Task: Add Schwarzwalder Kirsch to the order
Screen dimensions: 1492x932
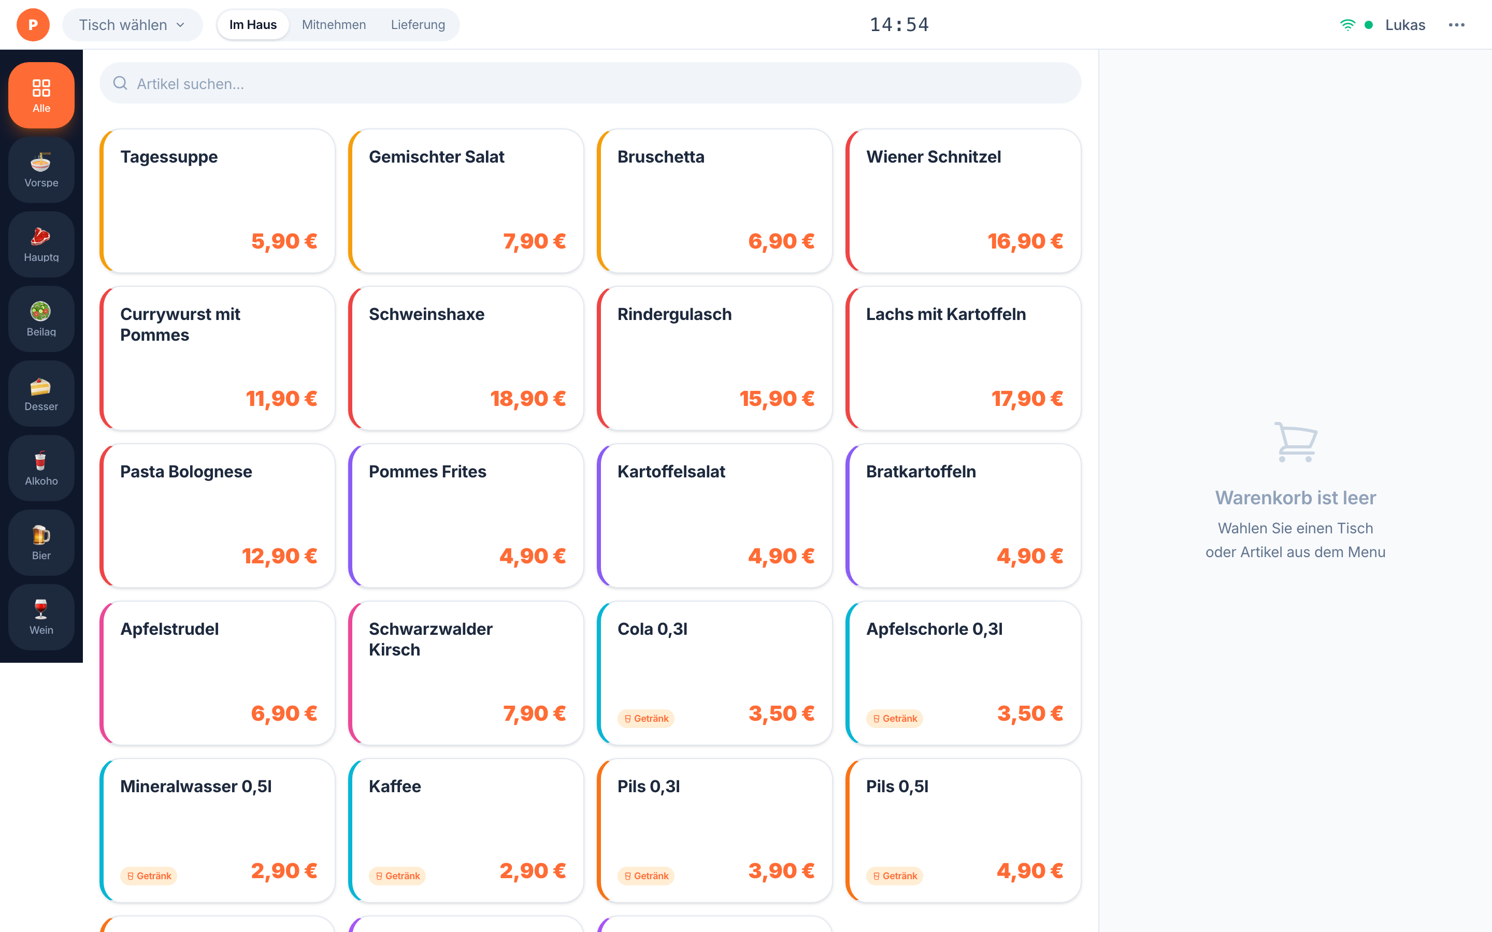Action: (466, 673)
